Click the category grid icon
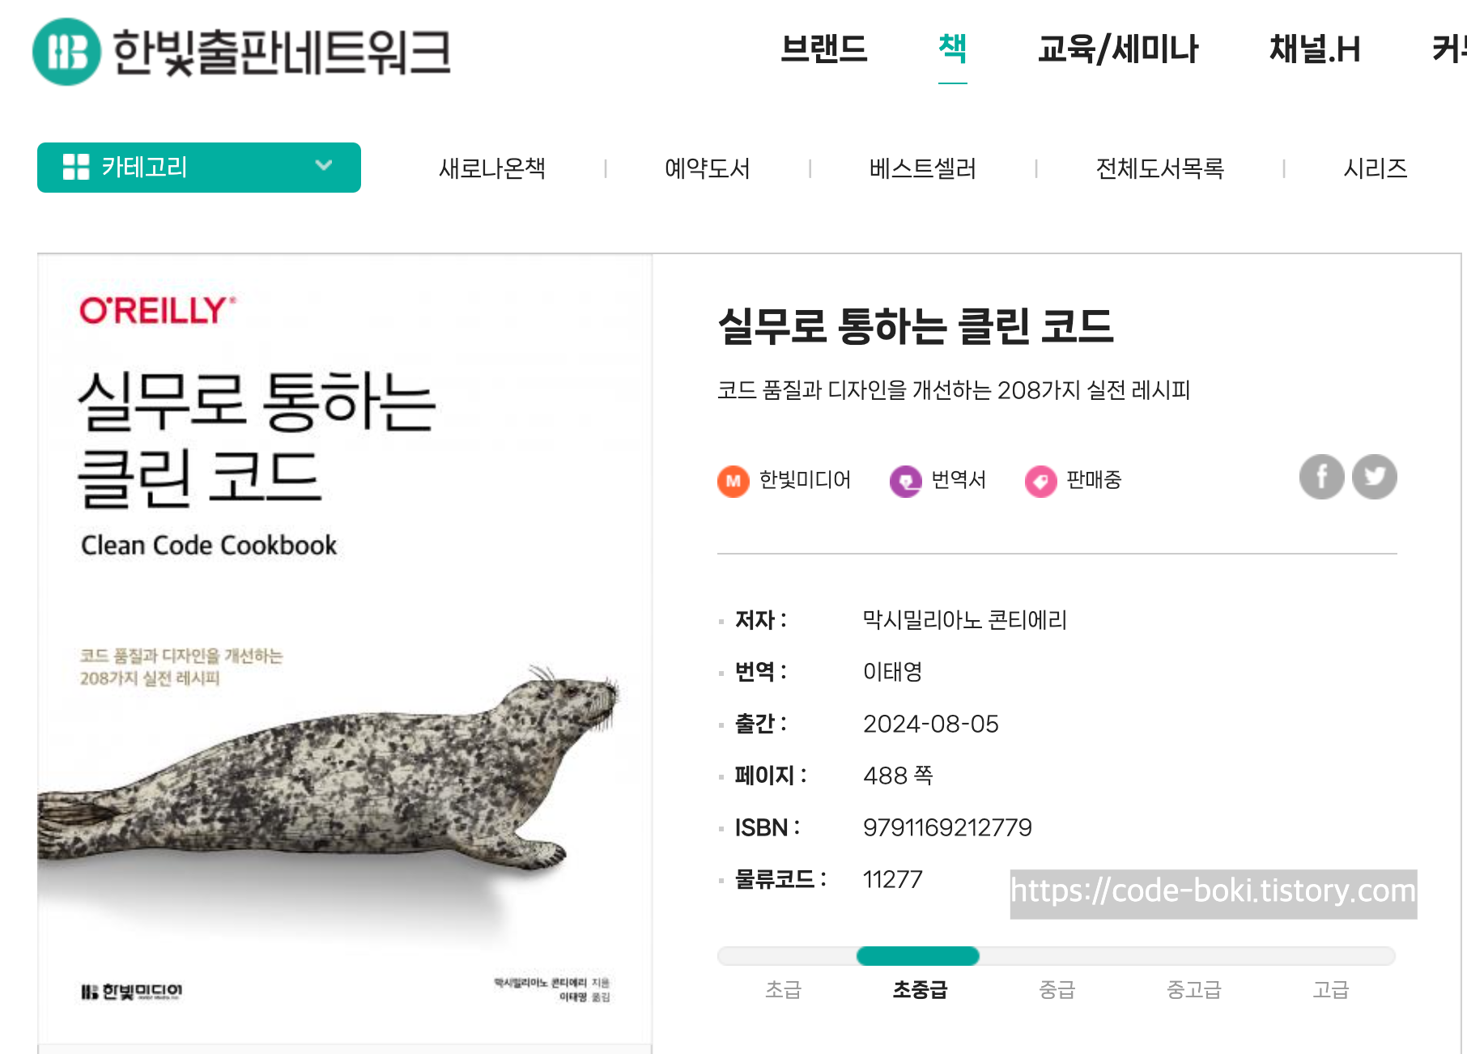1467x1054 pixels. tap(76, 167)
